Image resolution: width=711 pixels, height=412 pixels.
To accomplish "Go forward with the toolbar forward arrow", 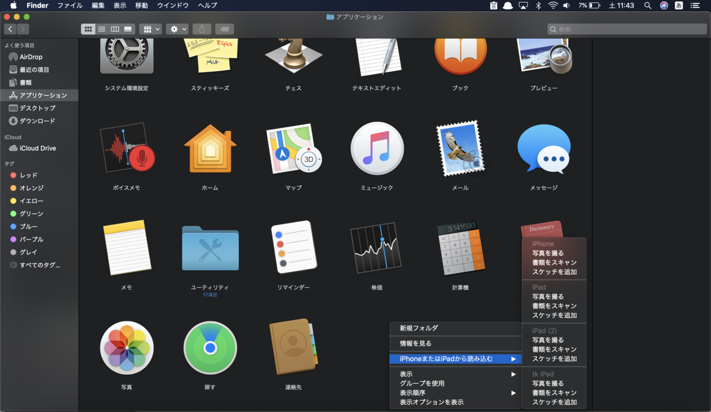I will (23, 29).
